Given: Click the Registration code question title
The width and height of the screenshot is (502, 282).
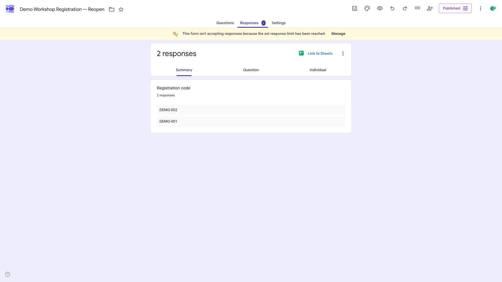Looking at the screenshot, I should tap(174, 88).
